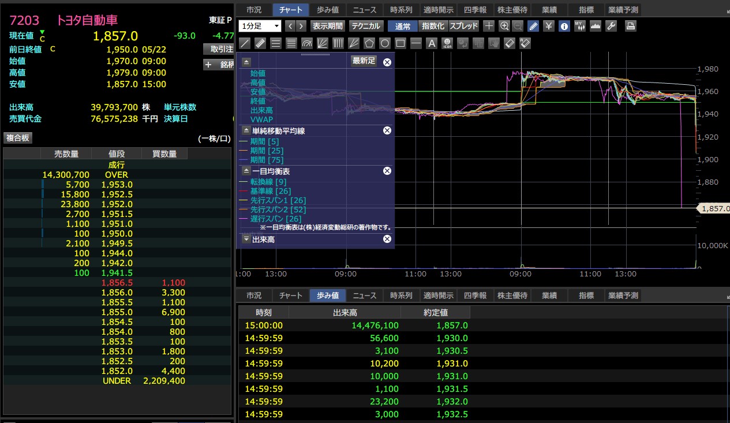
Task: Select the Fibonacci arc tool
Action: [x=307, y=43]
